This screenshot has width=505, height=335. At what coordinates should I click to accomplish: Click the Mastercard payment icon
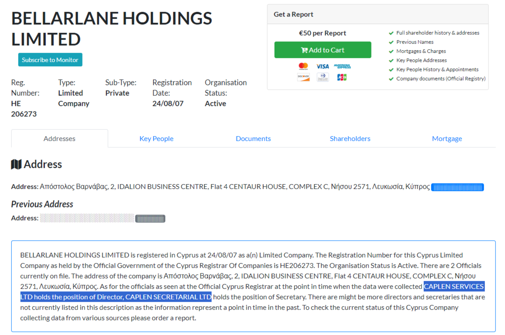coord(303,66)
